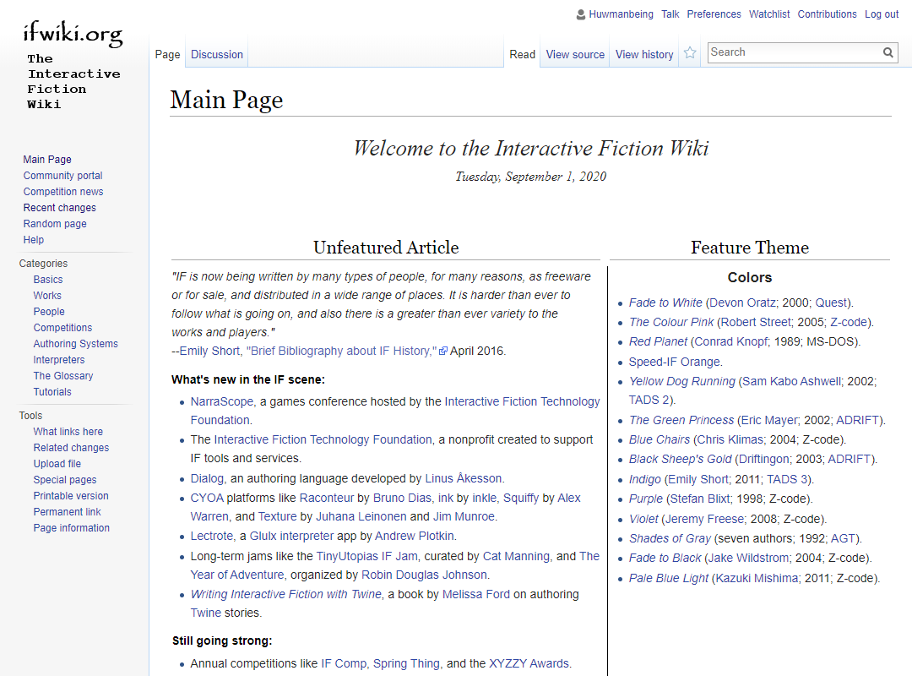912x676 pixels.
Task: Open the Raconteur link
Action: pos(326,499)
